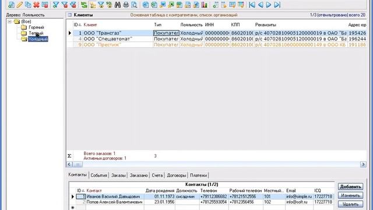Click the Телефон column header in contacts

coord(209,191)
